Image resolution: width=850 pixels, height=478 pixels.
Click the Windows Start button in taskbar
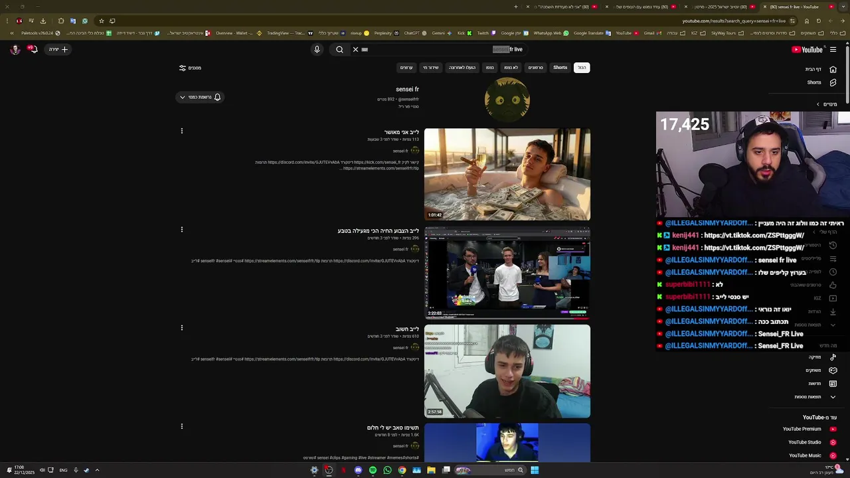tap(535, 470)
